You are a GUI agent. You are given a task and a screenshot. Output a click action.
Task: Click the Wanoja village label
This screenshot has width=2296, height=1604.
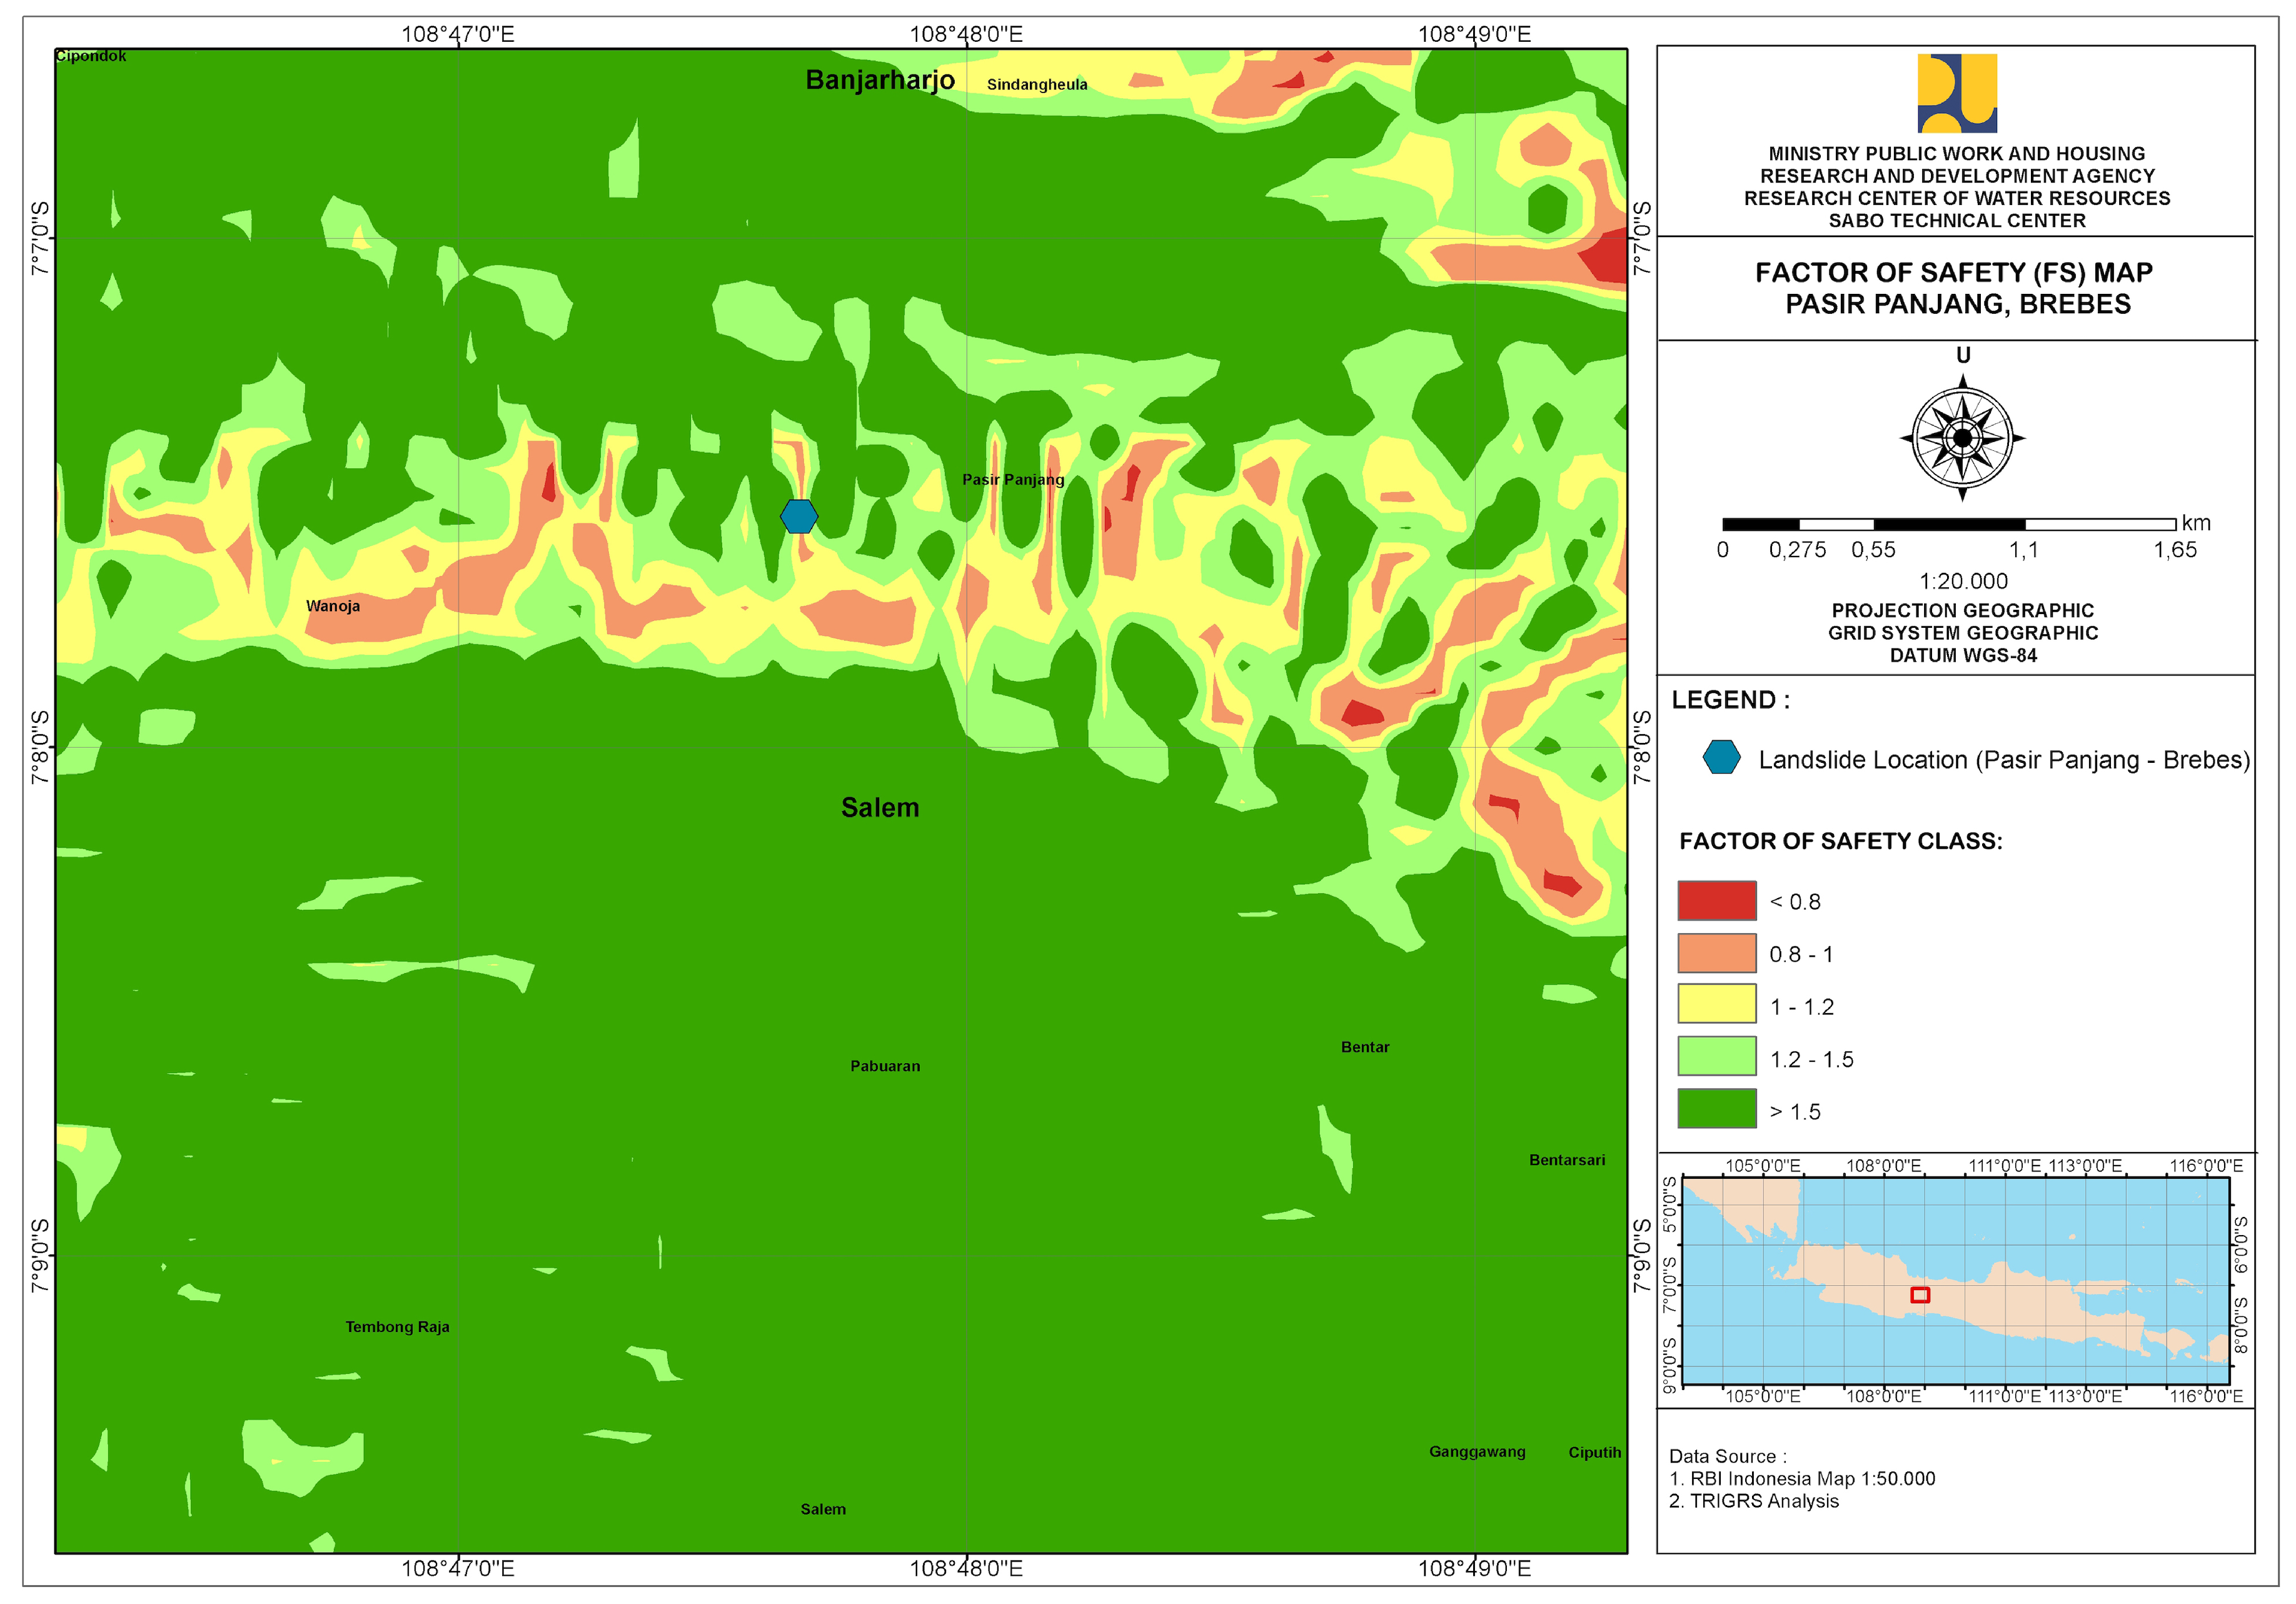pos(333,606)
